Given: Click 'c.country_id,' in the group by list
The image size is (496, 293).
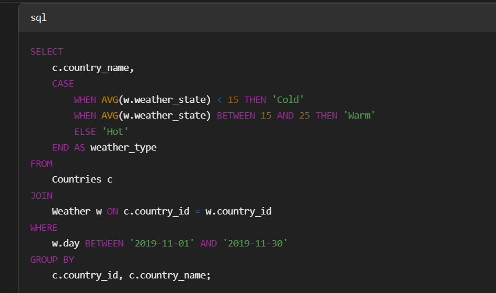Looking at the screenshot, I should [87, 276].
